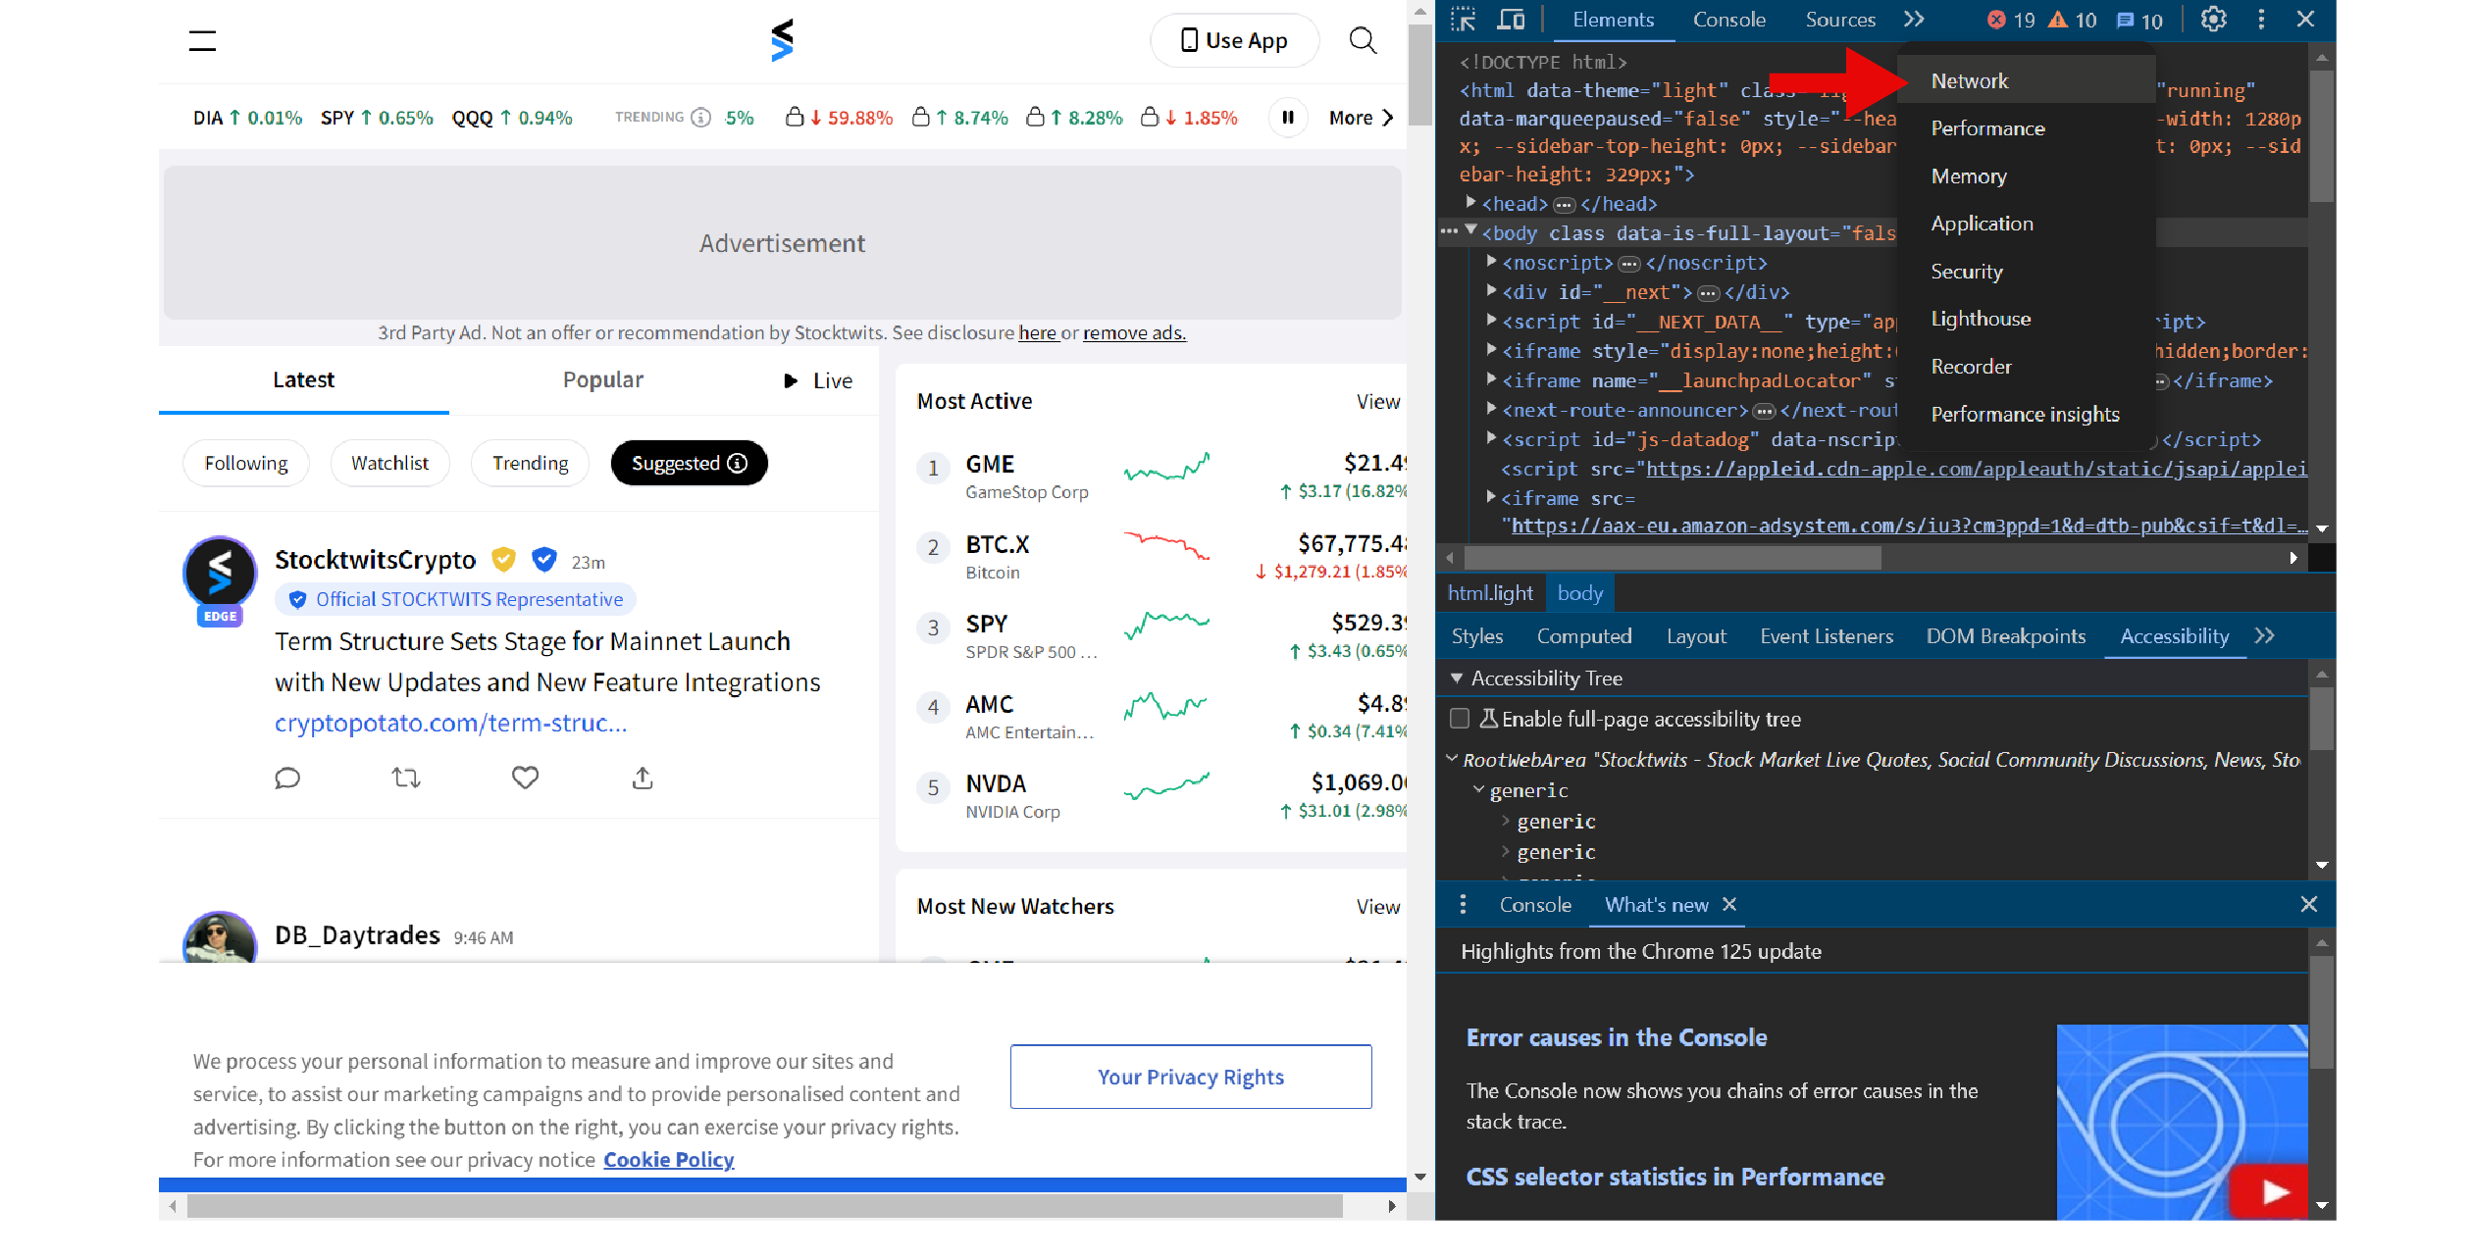Collapse the Accessibility Tree section
The width and height of the screenshot is (2473, 1256).
1457,678
